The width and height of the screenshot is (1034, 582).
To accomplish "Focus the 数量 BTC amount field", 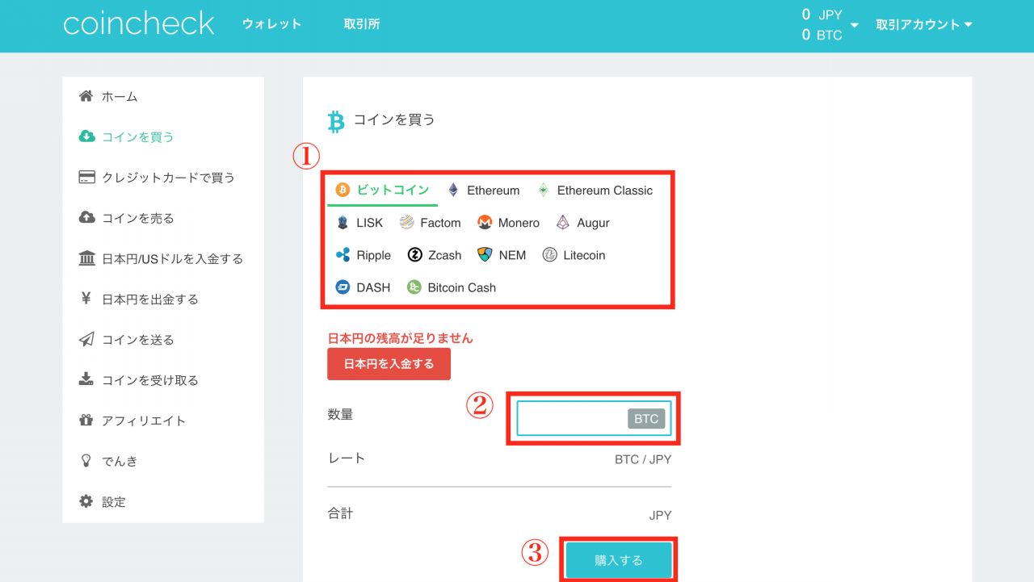I will coord(594,418).
